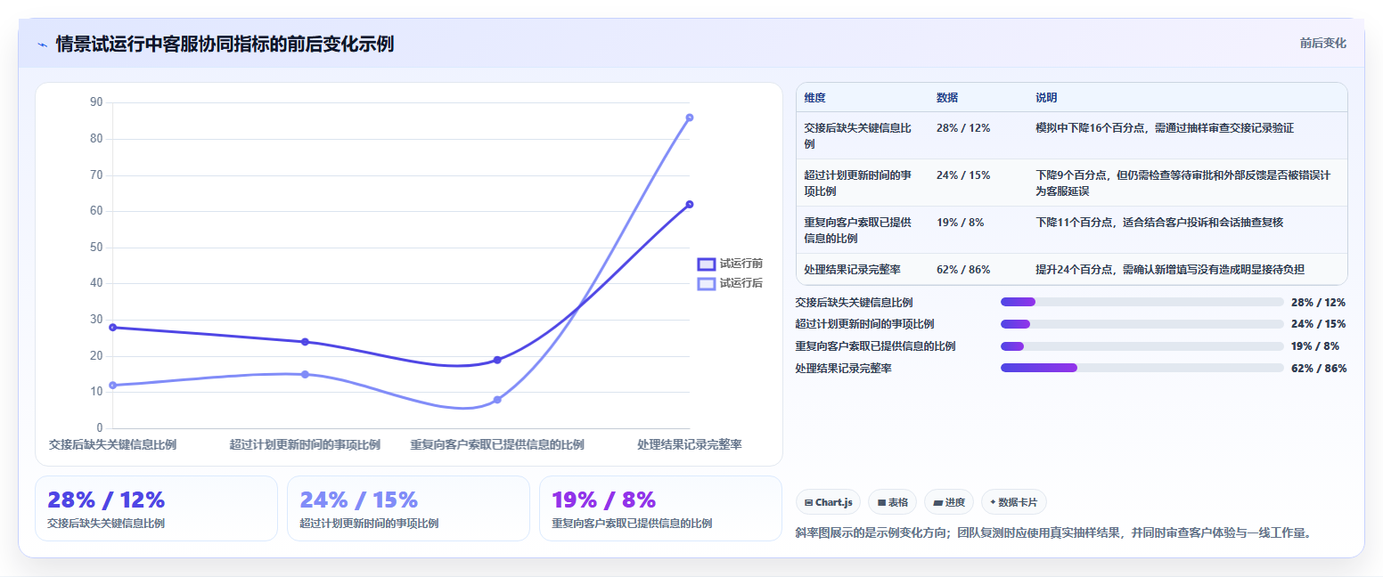This screenshot has width=1383, height=577.
Task: Click the title 情景试运行中客服协同指标的前后变化示例
Action: [x=225, y=44]
